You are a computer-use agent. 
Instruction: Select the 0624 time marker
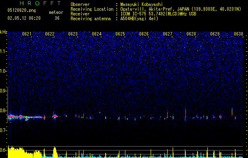tap(97, 34)
